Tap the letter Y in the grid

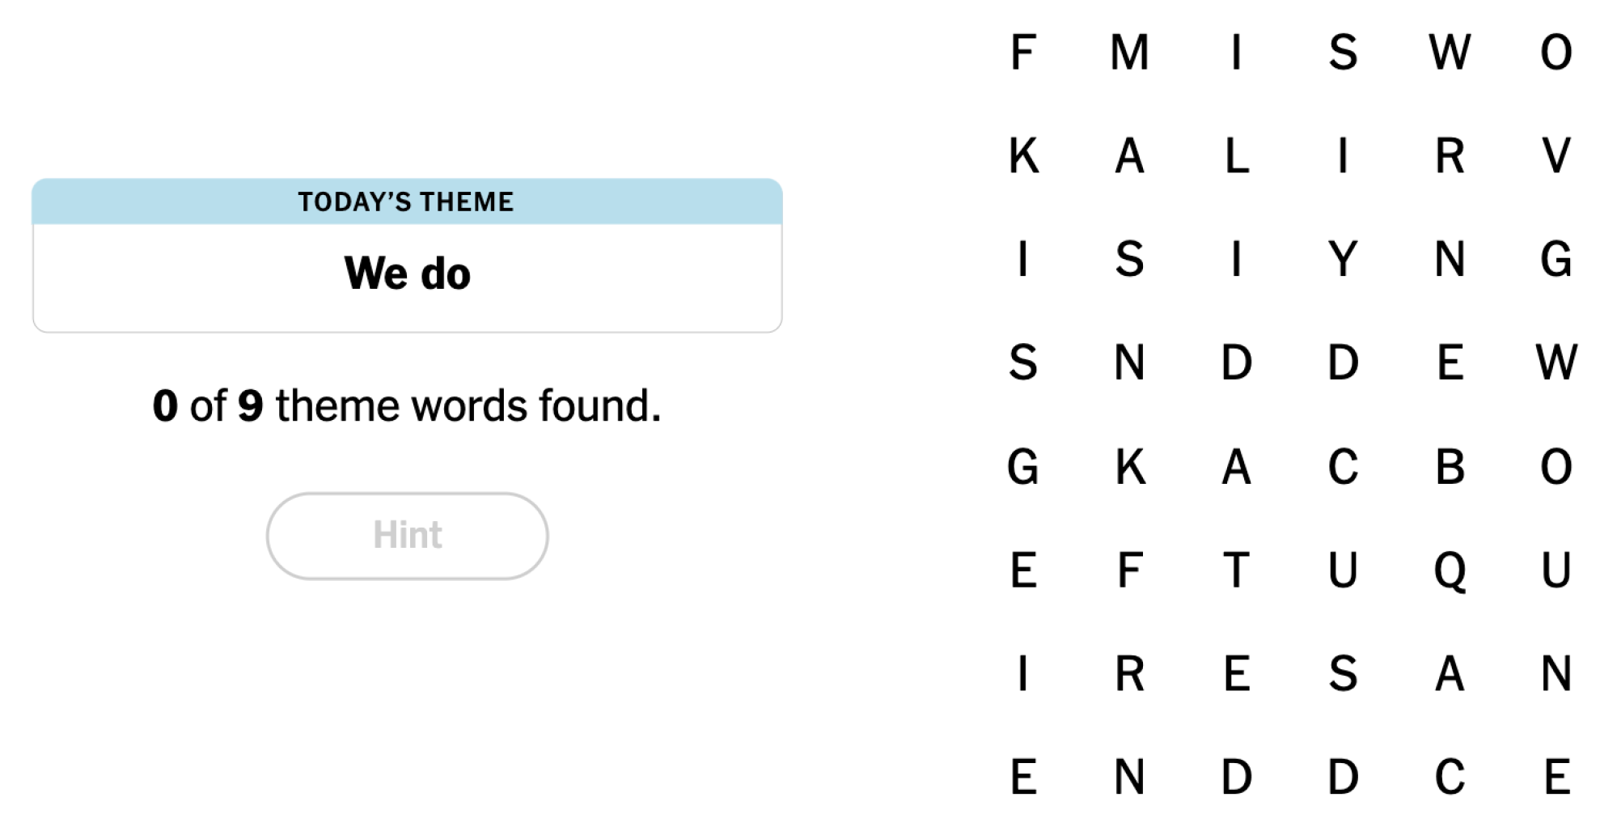pos(1343,259)
